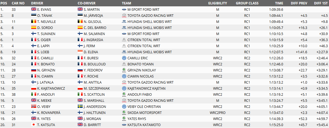Click K. Rovanperä's WRC2PRO eligibility cell
Image resolution: width=329 pixels, height=128 pixels.
pos(218,113)
